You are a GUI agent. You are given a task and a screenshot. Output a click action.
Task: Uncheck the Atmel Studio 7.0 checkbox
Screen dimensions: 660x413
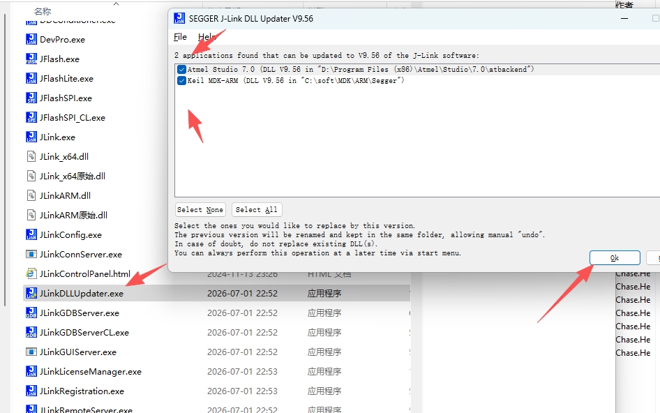click(x=182, y=70)
